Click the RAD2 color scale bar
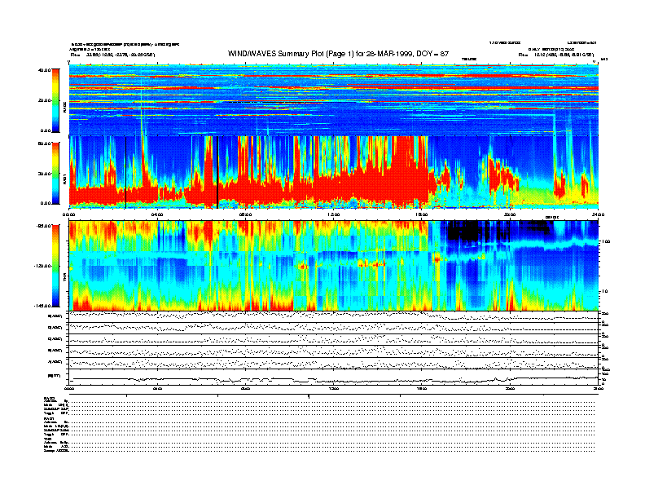Image resolution: width=645 pixels, height=499 pixels. [x=55, y=100]
